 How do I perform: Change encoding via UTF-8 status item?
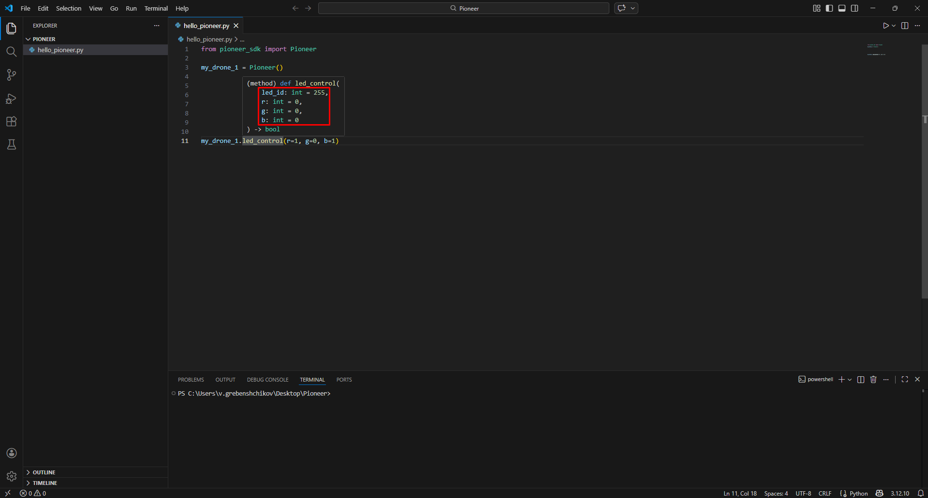(x=803, y=493)
